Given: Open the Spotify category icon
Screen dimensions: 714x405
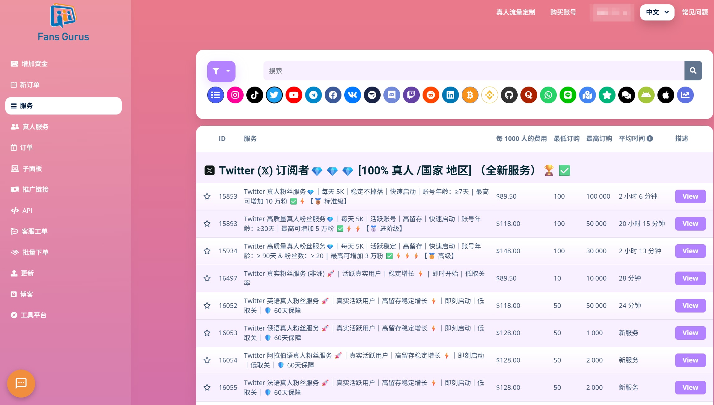Looking at the screenshot, I should pos(372,95).
